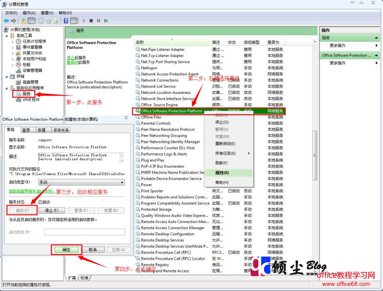Toggle the console tree panel icon
Viewport: 383px width, 291px height.
click(x=31, y=20)
